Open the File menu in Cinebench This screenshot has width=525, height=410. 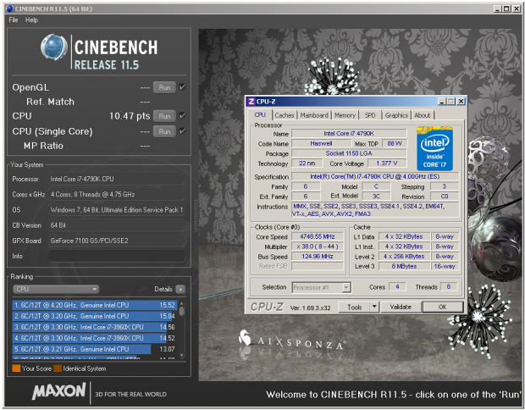[x=14, y=19]
